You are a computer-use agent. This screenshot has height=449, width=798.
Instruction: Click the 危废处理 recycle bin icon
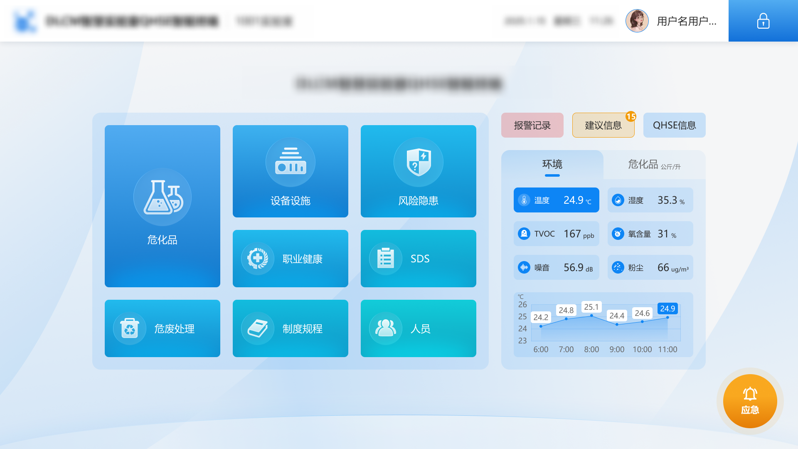(129, 328)
